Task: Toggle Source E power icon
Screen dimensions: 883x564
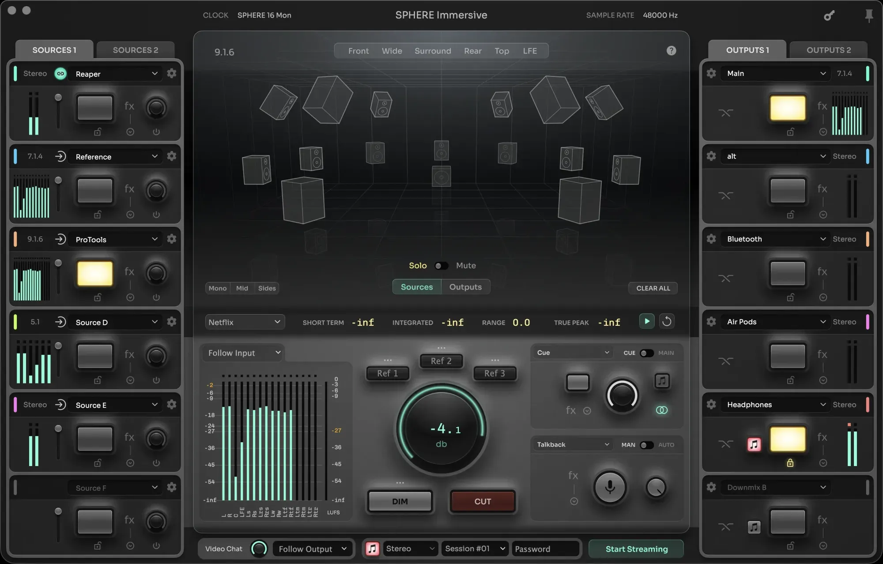Action: point(156,463)
